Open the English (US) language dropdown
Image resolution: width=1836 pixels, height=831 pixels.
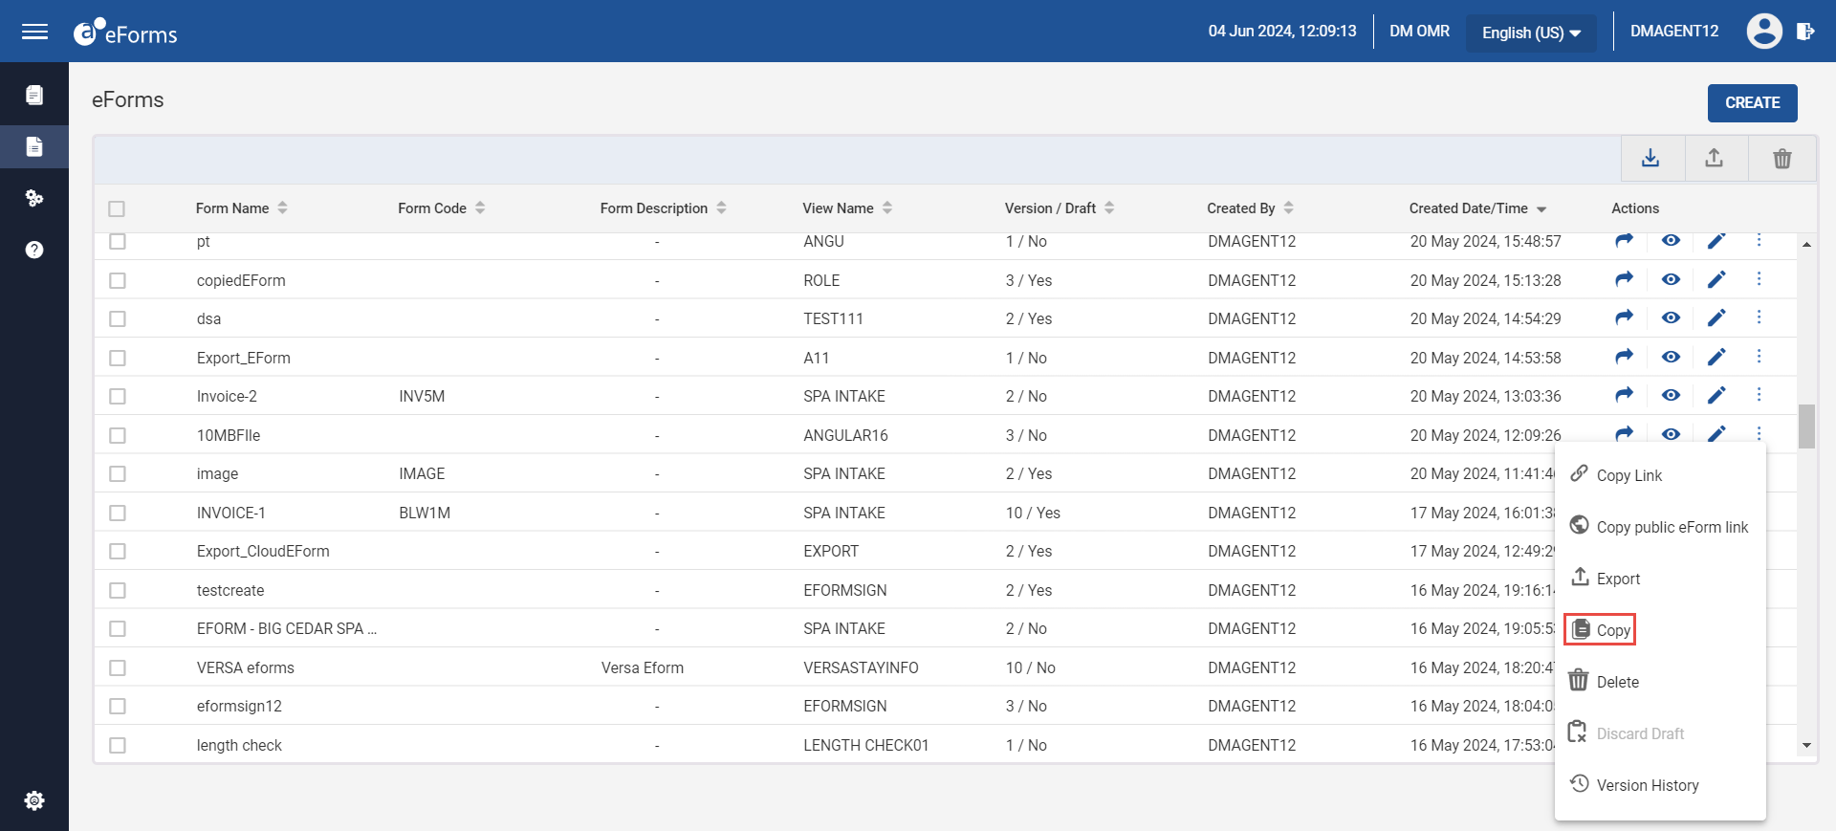pyautogui.click(x=1531, y=33)
